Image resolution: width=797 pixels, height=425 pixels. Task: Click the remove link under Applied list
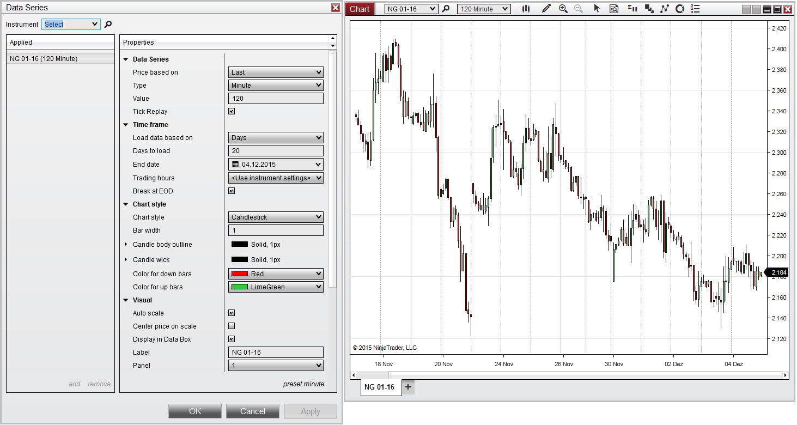point(99,384)
